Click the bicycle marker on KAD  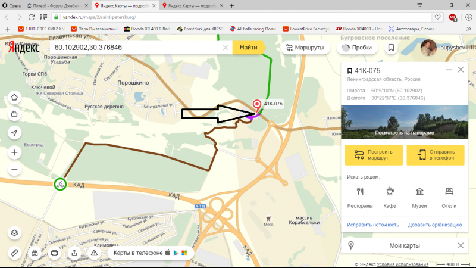pos(60,184)
